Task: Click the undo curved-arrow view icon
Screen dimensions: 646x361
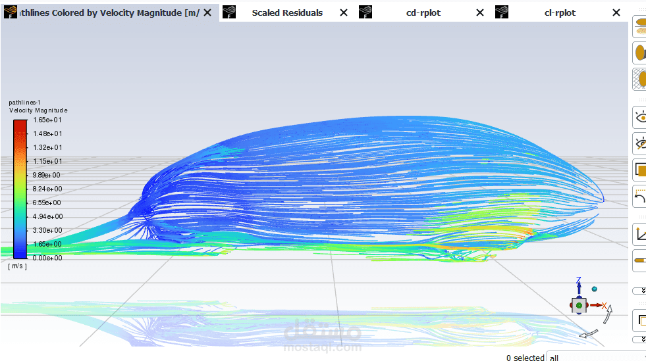Action: click(x=640, y=197)
